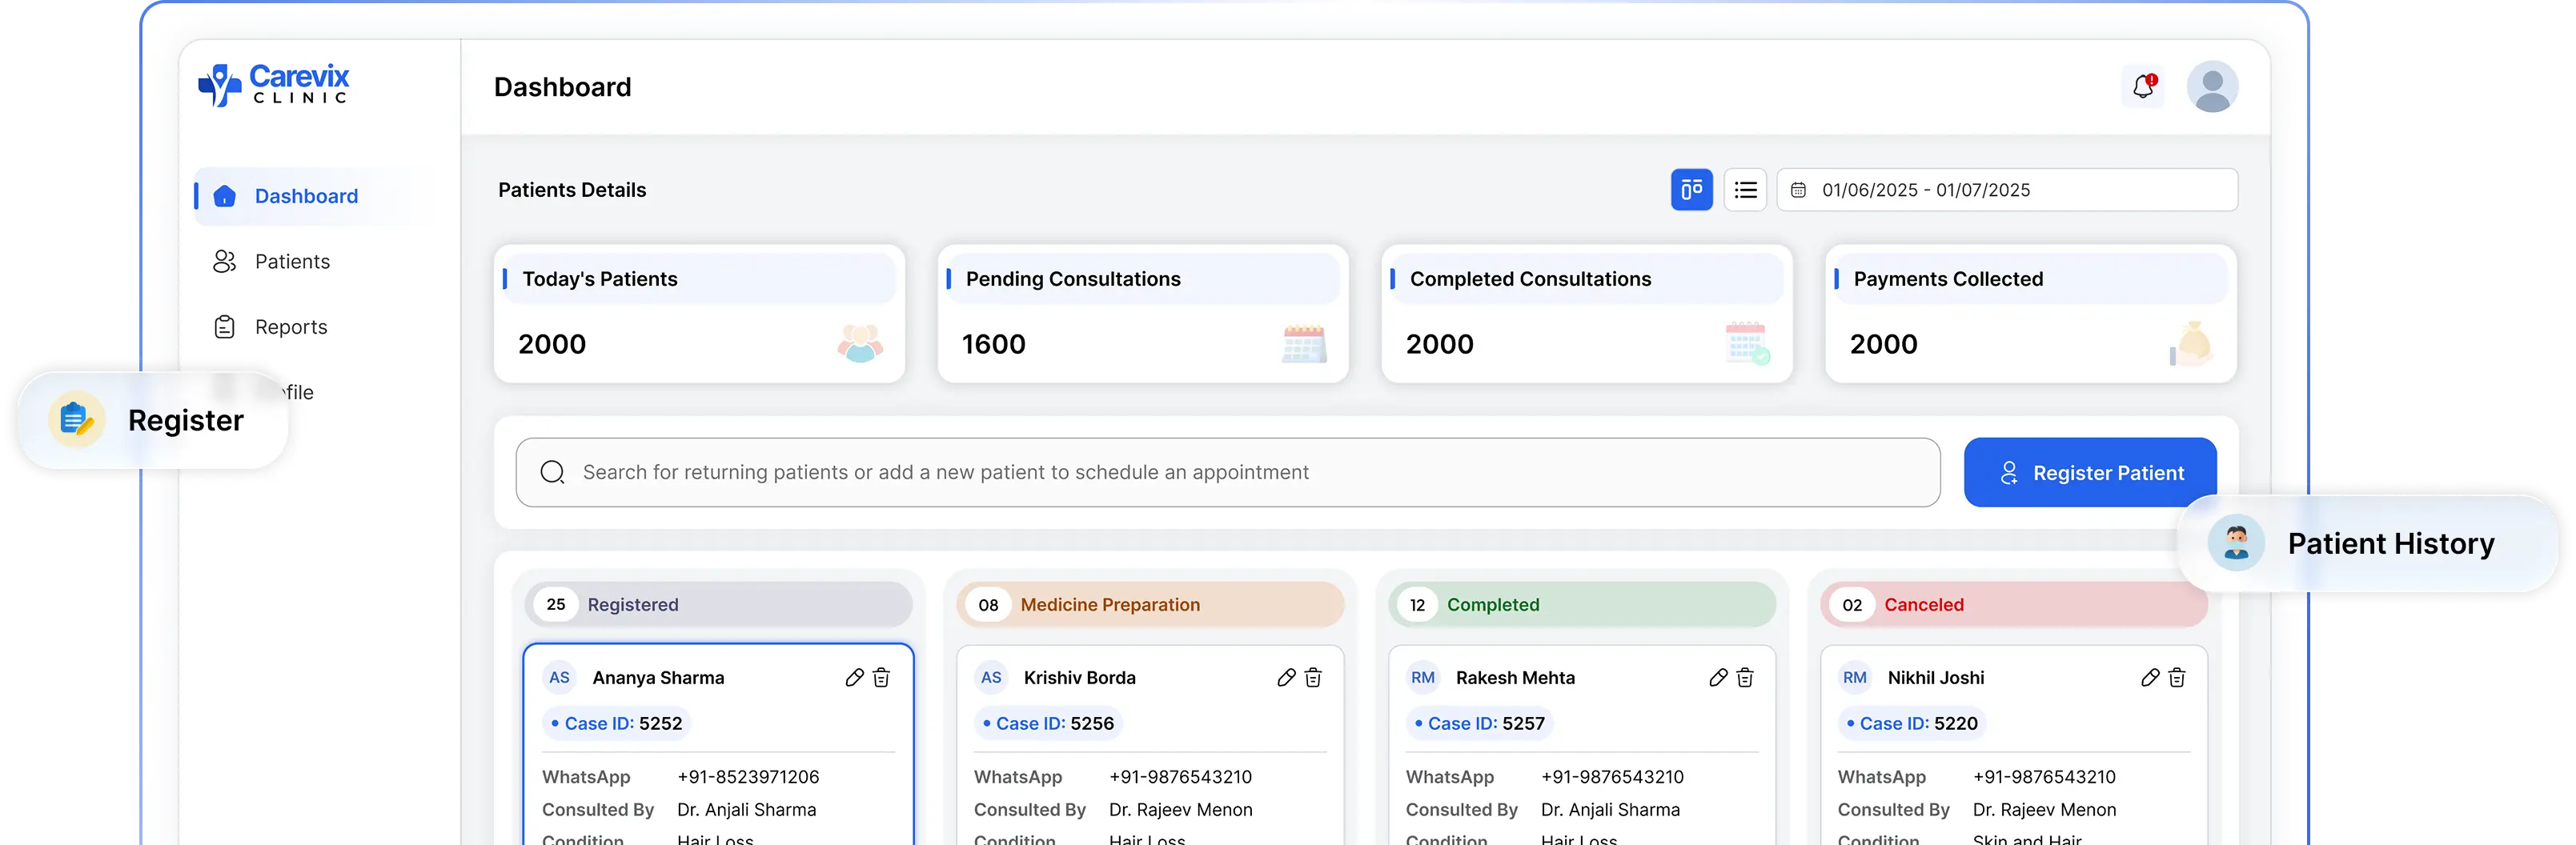The image size is (2576, 845).
Task: Open Reports from the sidebar
Action: point(290,327)
